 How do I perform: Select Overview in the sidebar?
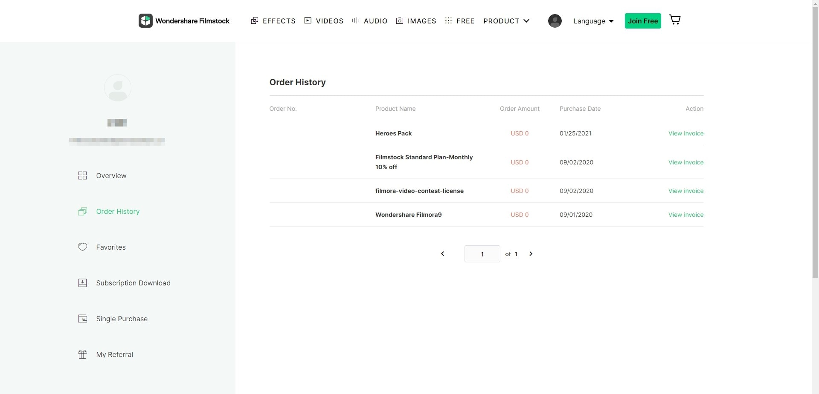[111, 175]
